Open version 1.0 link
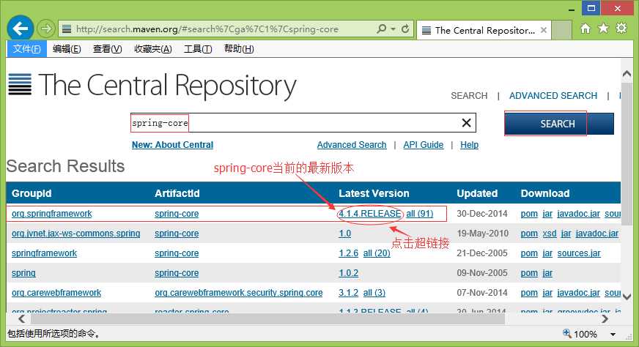639x347 pixels. 344,234
